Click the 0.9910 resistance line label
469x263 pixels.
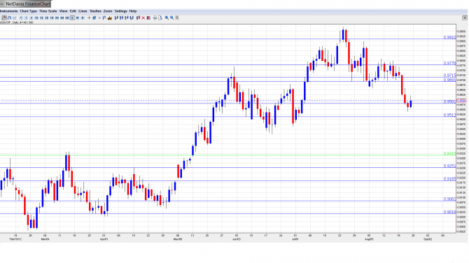pyautogui.click(x=449, y=37)
